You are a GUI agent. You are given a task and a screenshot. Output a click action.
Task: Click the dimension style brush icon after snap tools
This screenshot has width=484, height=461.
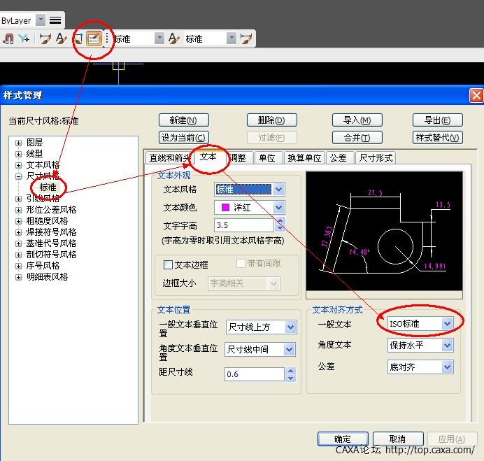45,39
